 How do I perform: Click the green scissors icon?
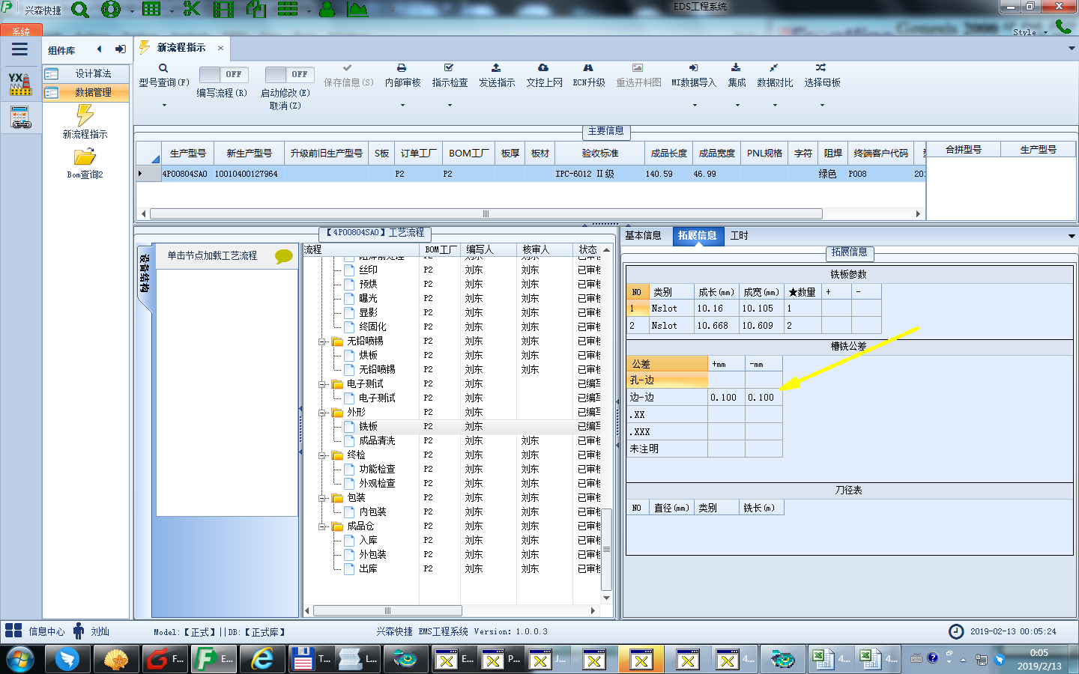point(192,10)
